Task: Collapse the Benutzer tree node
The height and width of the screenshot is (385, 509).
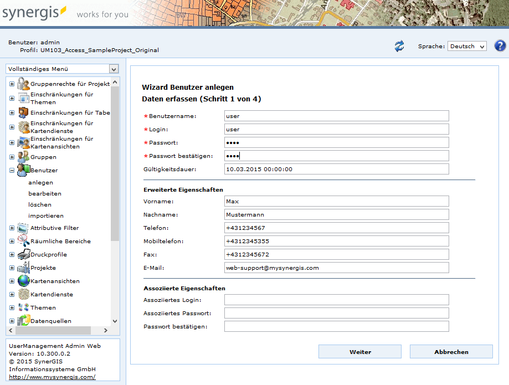Action: click(12, 171)
